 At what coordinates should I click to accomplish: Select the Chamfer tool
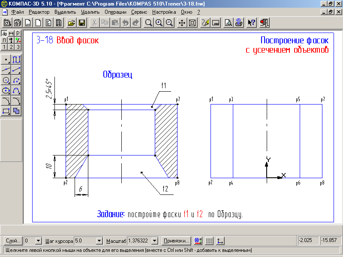pos(6,101)
